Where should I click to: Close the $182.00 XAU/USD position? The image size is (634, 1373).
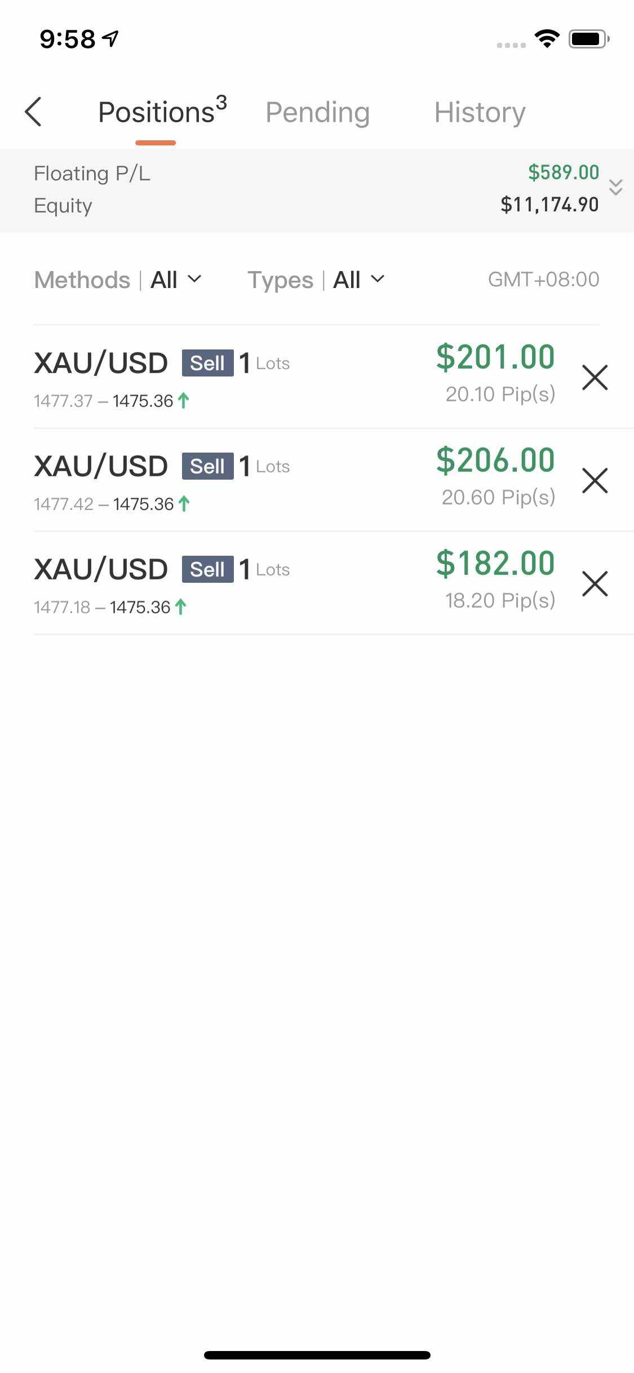(x=595, y=583)
